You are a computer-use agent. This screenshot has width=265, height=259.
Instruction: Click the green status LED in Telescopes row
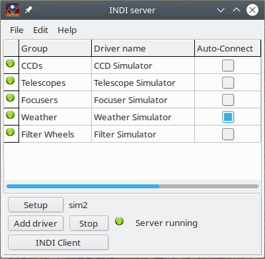[x=10, y=81]
